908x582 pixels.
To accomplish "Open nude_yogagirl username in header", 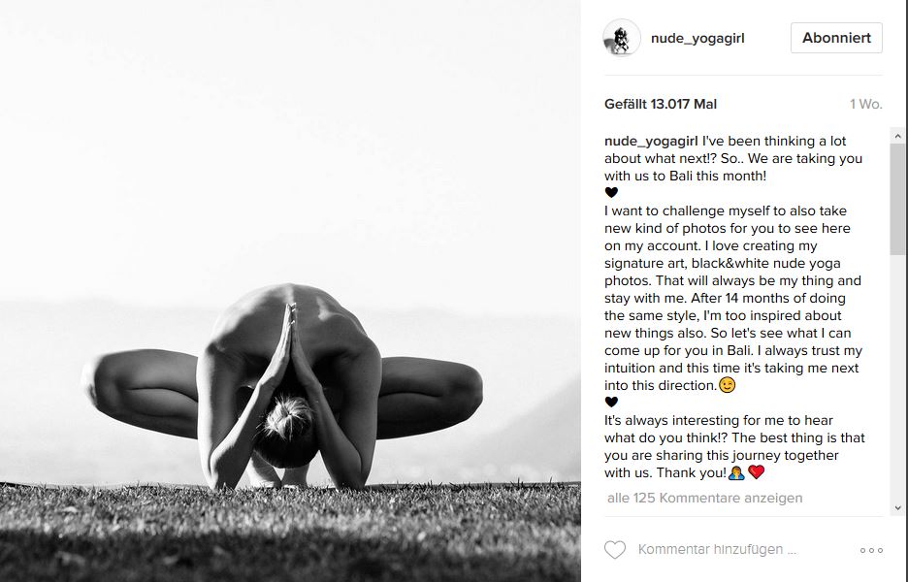I will pyautogui.click(x=697, y=38).
